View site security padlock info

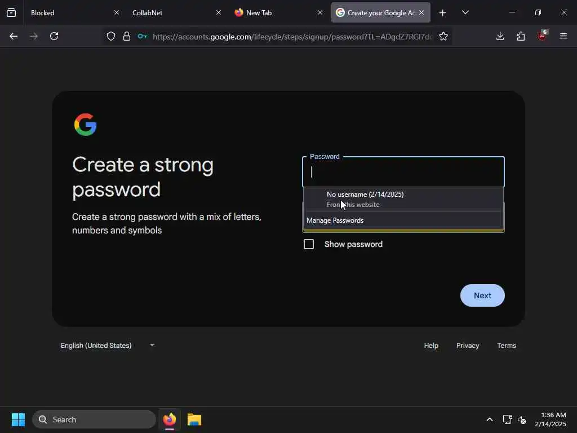point(127,36)
